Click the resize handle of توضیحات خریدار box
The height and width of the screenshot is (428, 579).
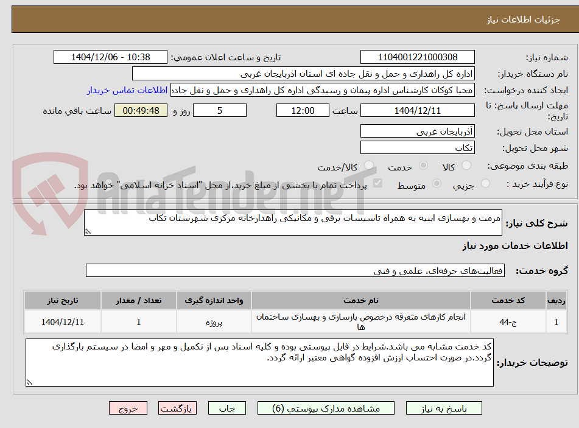pyautogui.click(x=30, y=382)
